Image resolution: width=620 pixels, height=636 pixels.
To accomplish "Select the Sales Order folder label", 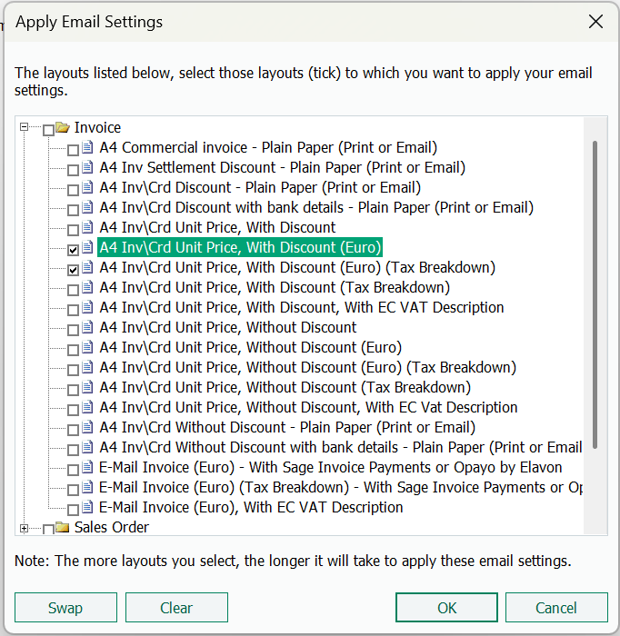I will [x=112, y=527].
